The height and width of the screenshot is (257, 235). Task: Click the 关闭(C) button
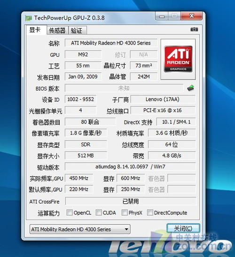[183, 228]
